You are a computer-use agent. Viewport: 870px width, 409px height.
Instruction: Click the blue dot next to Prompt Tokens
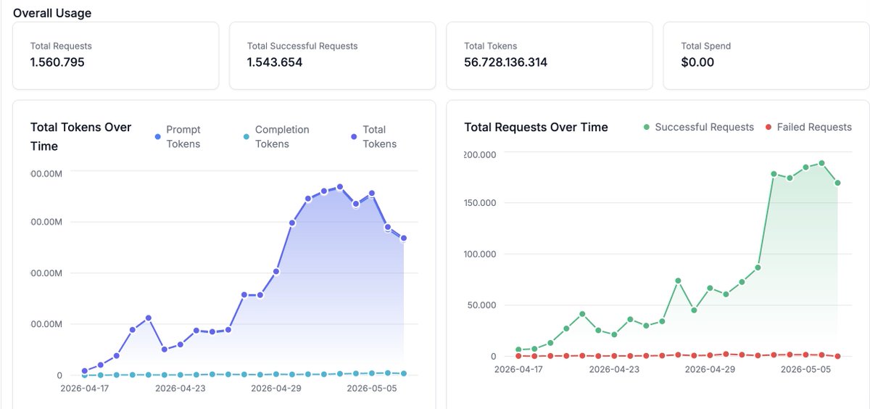click(x=158, y=136)
